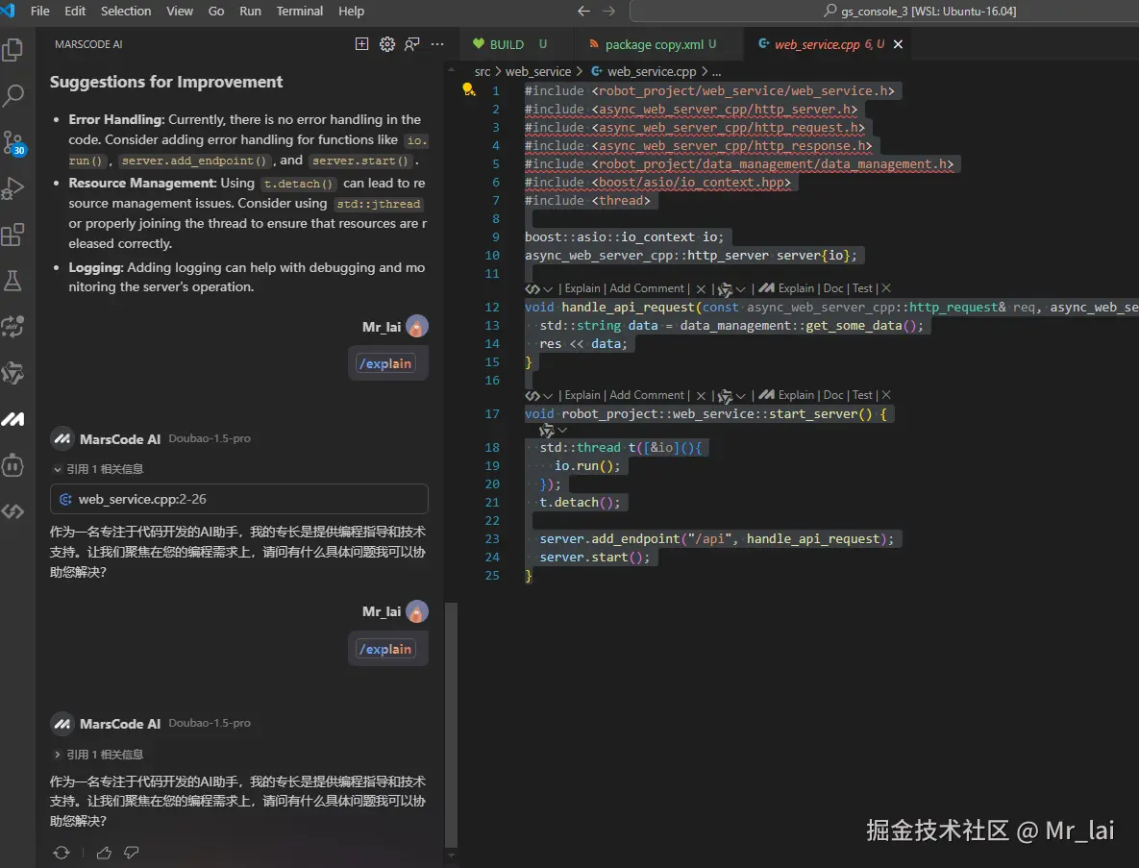Viewport: 1139px width, 868px height.
Task: Open the Terminal menu
Action: [299, 11]
